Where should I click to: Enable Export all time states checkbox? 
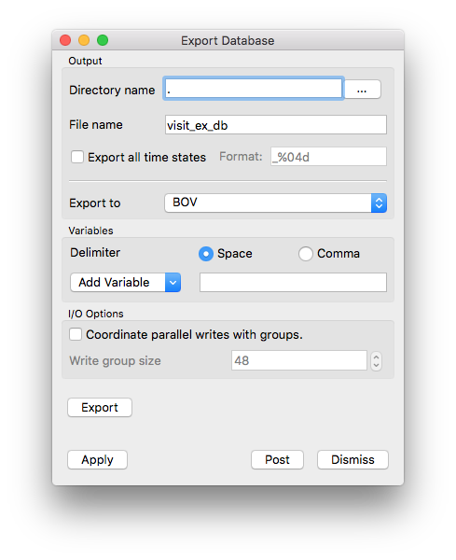coord(77,157)
